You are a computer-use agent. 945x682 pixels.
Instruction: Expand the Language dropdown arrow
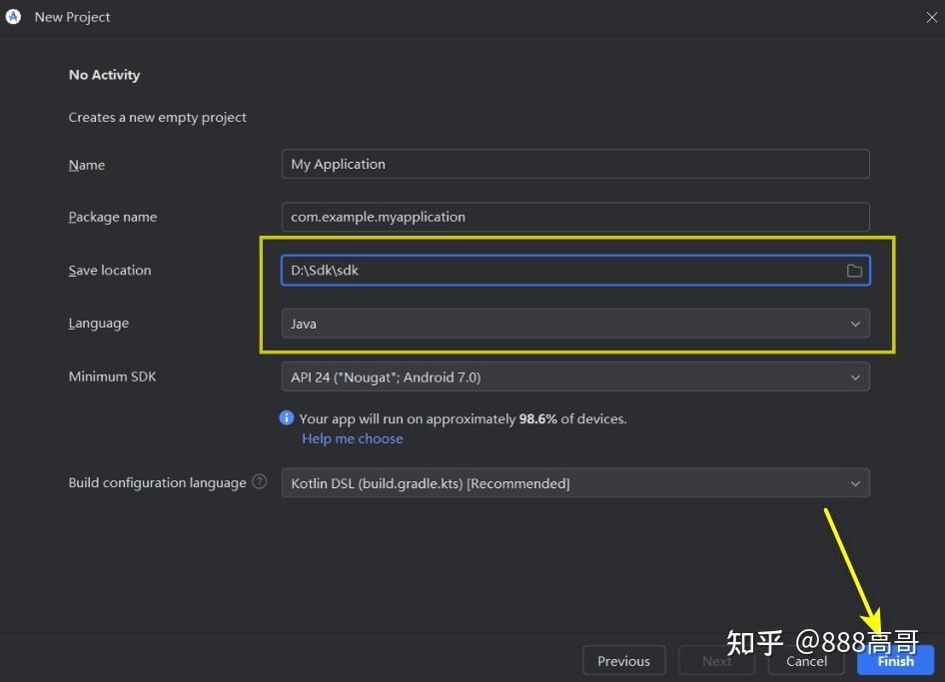[x=855, y=325]
